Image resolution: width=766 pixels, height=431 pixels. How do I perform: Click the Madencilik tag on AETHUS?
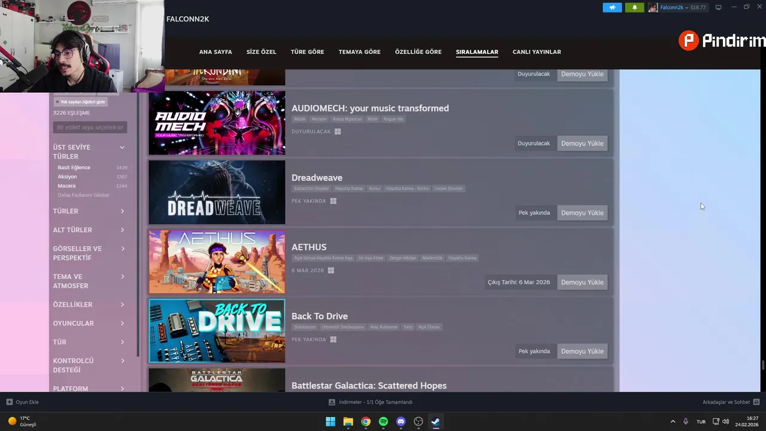[x=432, y=258]
